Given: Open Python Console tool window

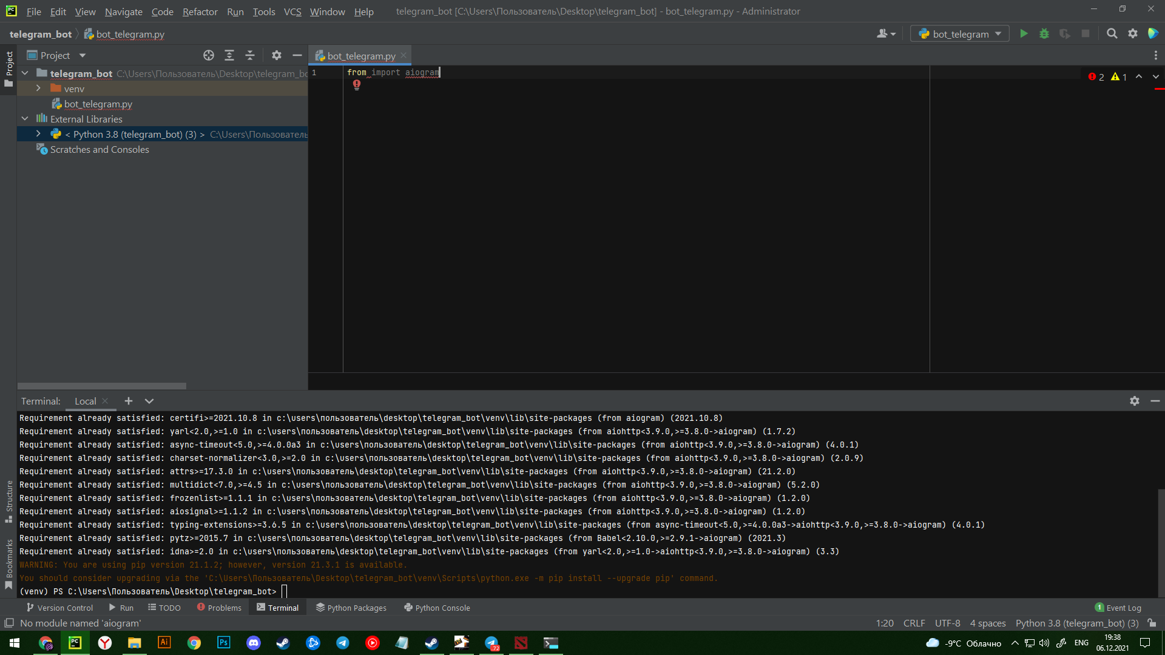Looking at the screenshot, I should (437, 608).
